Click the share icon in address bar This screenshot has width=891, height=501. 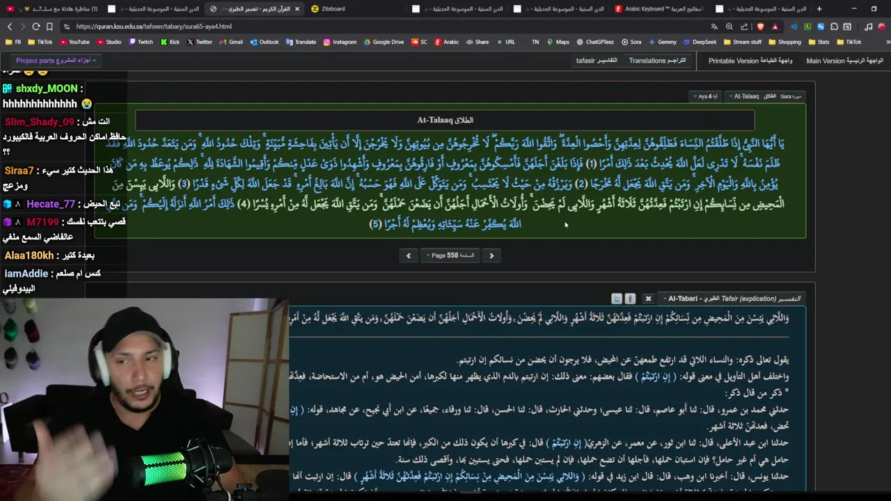[744, 26]
